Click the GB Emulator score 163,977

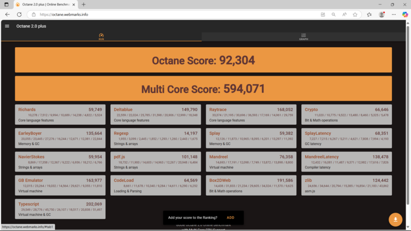[94, 180]
